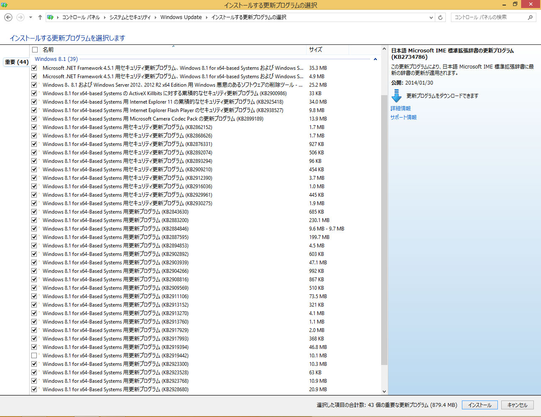
Task: Collapse the Windows 8.1 (39) group
Action: tap(375, 59)
